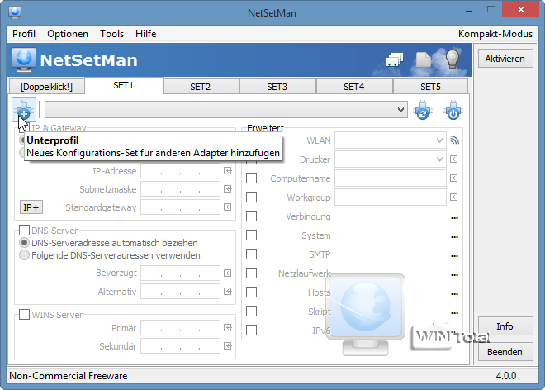Select Folgende DNS-Serveradressen verwenden option

[x=110, y=255]
